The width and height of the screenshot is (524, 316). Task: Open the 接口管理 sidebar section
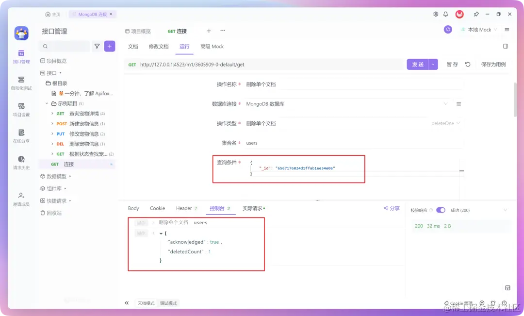pyautogui.click(x=21, y=56)
